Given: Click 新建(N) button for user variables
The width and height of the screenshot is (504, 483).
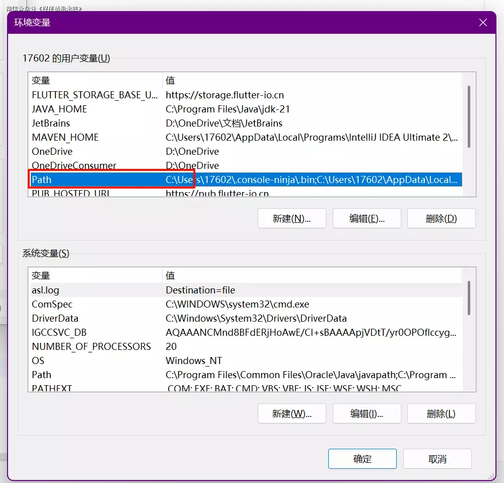Looking at the screenshot, I should click(292, 218).
